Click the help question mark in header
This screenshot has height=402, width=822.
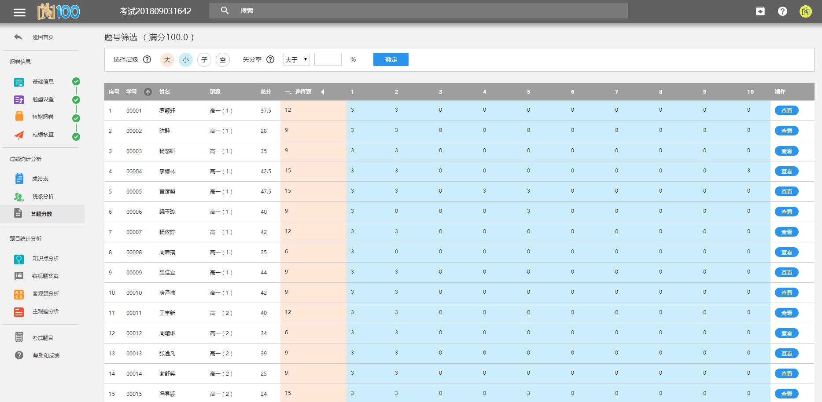pos(782,11)
